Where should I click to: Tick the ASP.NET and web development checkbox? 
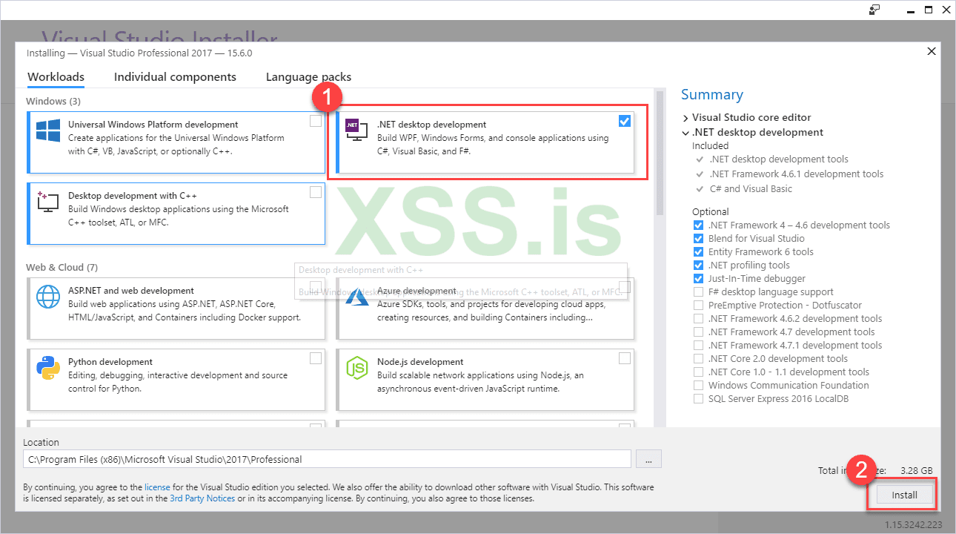tap(316, 287)
